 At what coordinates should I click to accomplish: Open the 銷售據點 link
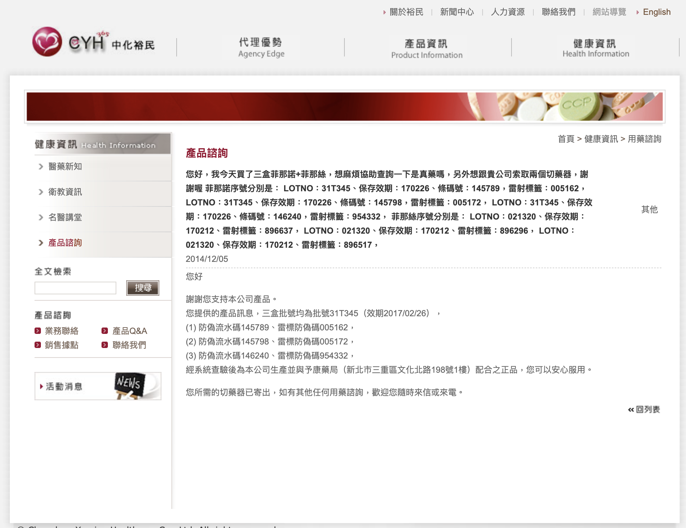[x=61, y=345]
